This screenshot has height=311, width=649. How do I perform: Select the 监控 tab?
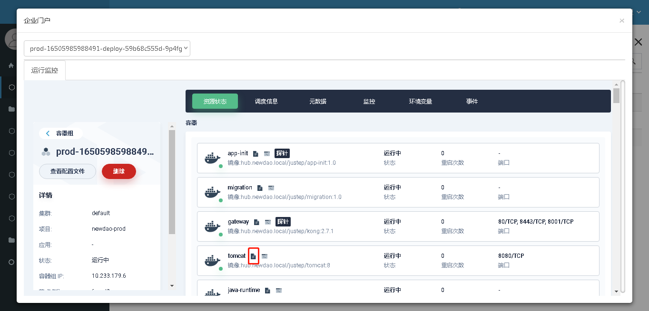point(369,101)
